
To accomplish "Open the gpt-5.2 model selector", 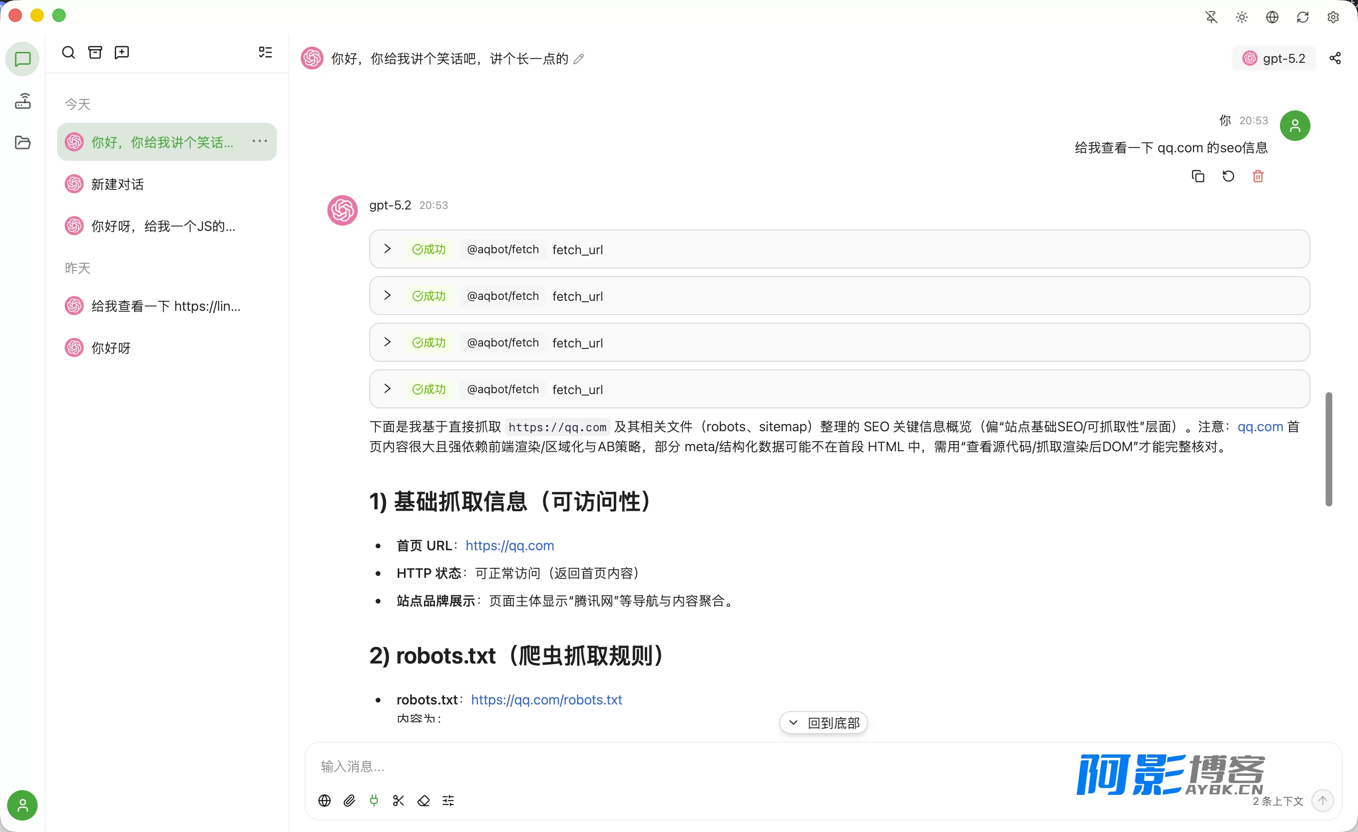I will (x=1273, y=59).
